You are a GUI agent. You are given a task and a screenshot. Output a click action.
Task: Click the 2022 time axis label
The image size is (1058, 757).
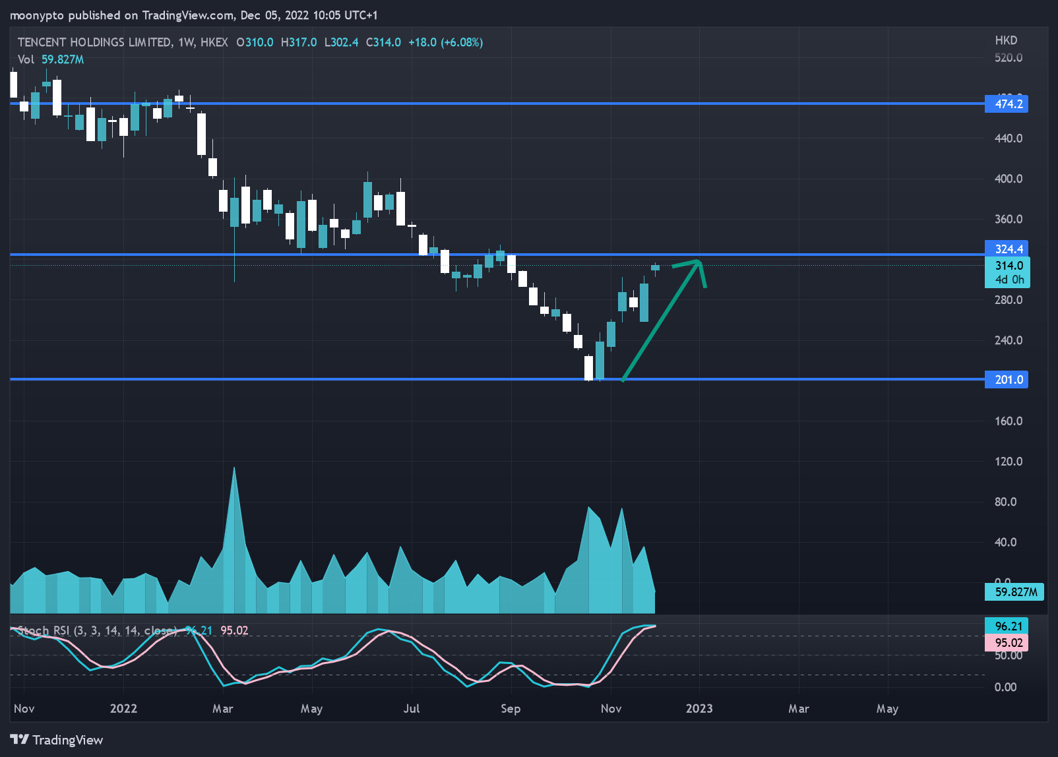tap(123, 708)
